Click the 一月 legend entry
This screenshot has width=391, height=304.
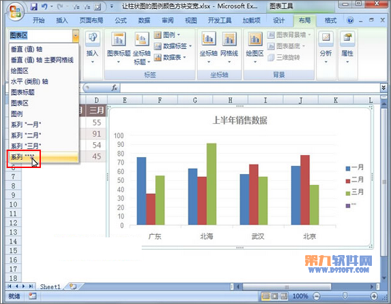355,167
